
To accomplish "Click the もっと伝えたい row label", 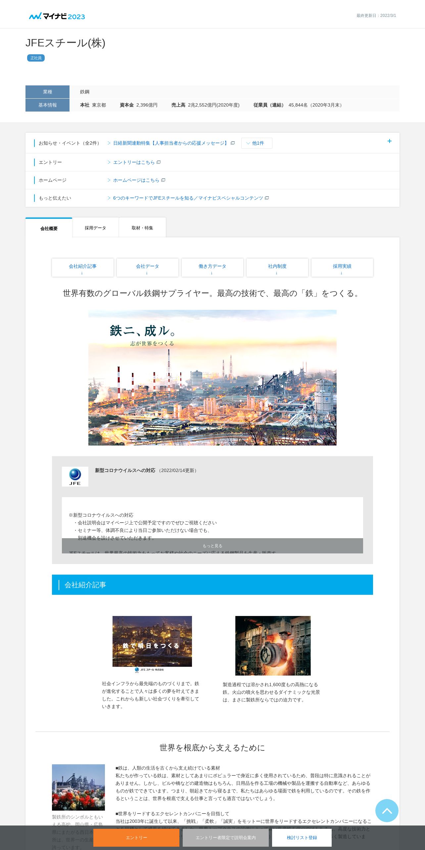I will (x=55, y=198).
